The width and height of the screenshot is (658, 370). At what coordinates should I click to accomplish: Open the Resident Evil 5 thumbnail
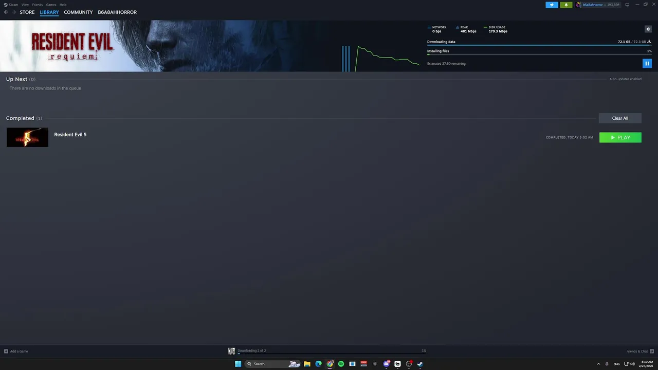27,137
